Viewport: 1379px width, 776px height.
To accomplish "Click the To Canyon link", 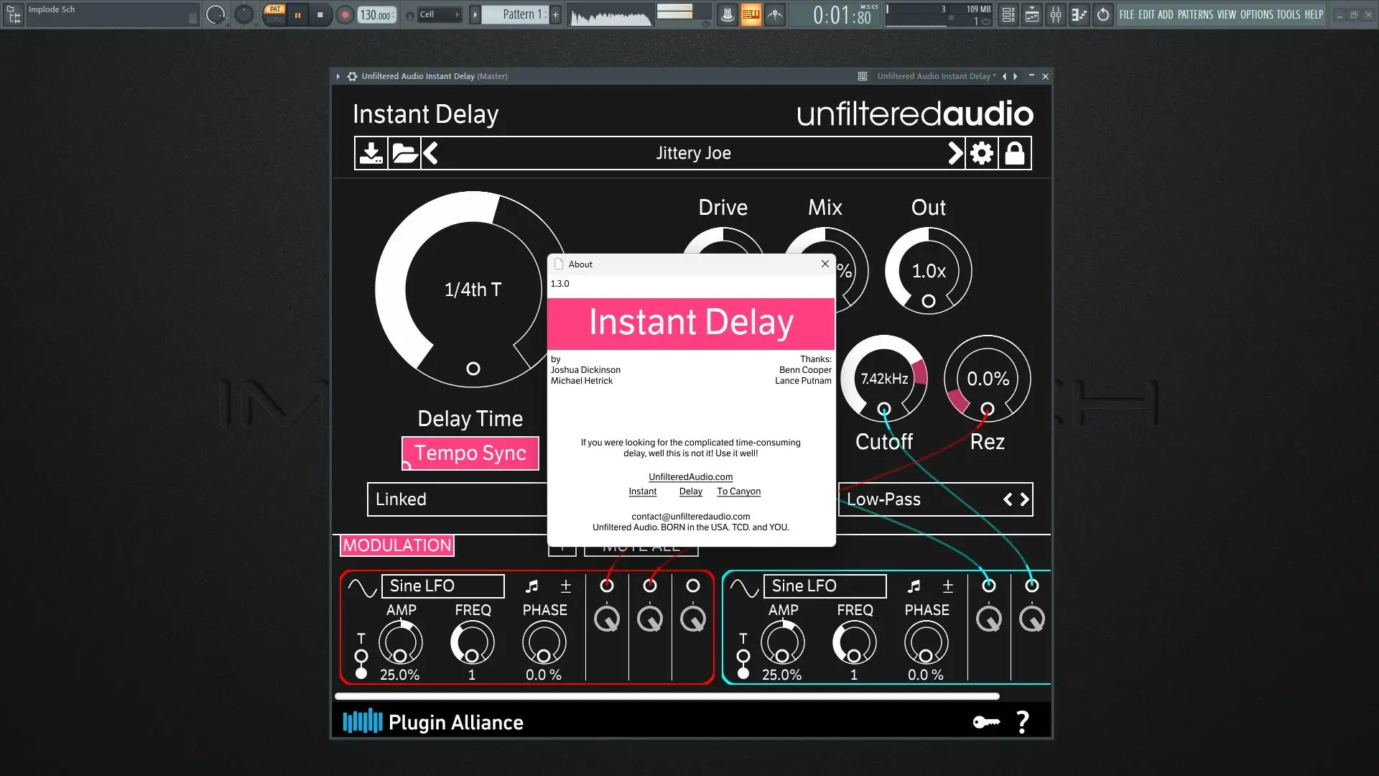I will pos(738,491).
